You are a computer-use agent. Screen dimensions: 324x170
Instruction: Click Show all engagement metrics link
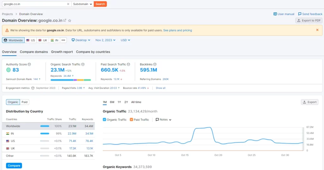point(160,88)
